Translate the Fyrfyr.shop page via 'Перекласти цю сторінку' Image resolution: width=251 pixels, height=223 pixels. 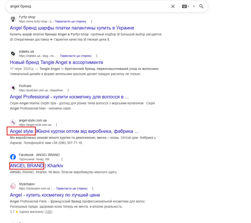click(x=71, y=21)
